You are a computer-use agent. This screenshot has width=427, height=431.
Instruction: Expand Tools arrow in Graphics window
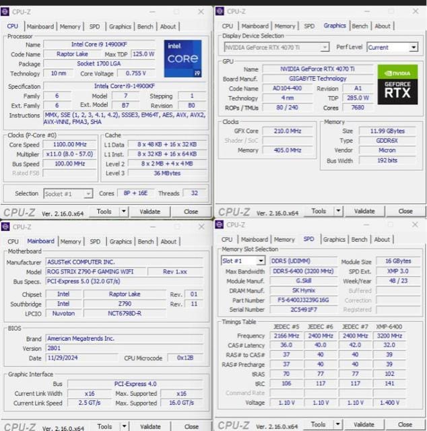[x=339, y=211]
